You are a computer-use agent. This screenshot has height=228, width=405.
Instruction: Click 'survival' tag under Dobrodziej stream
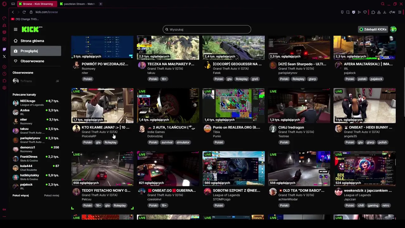coord(167,142)
